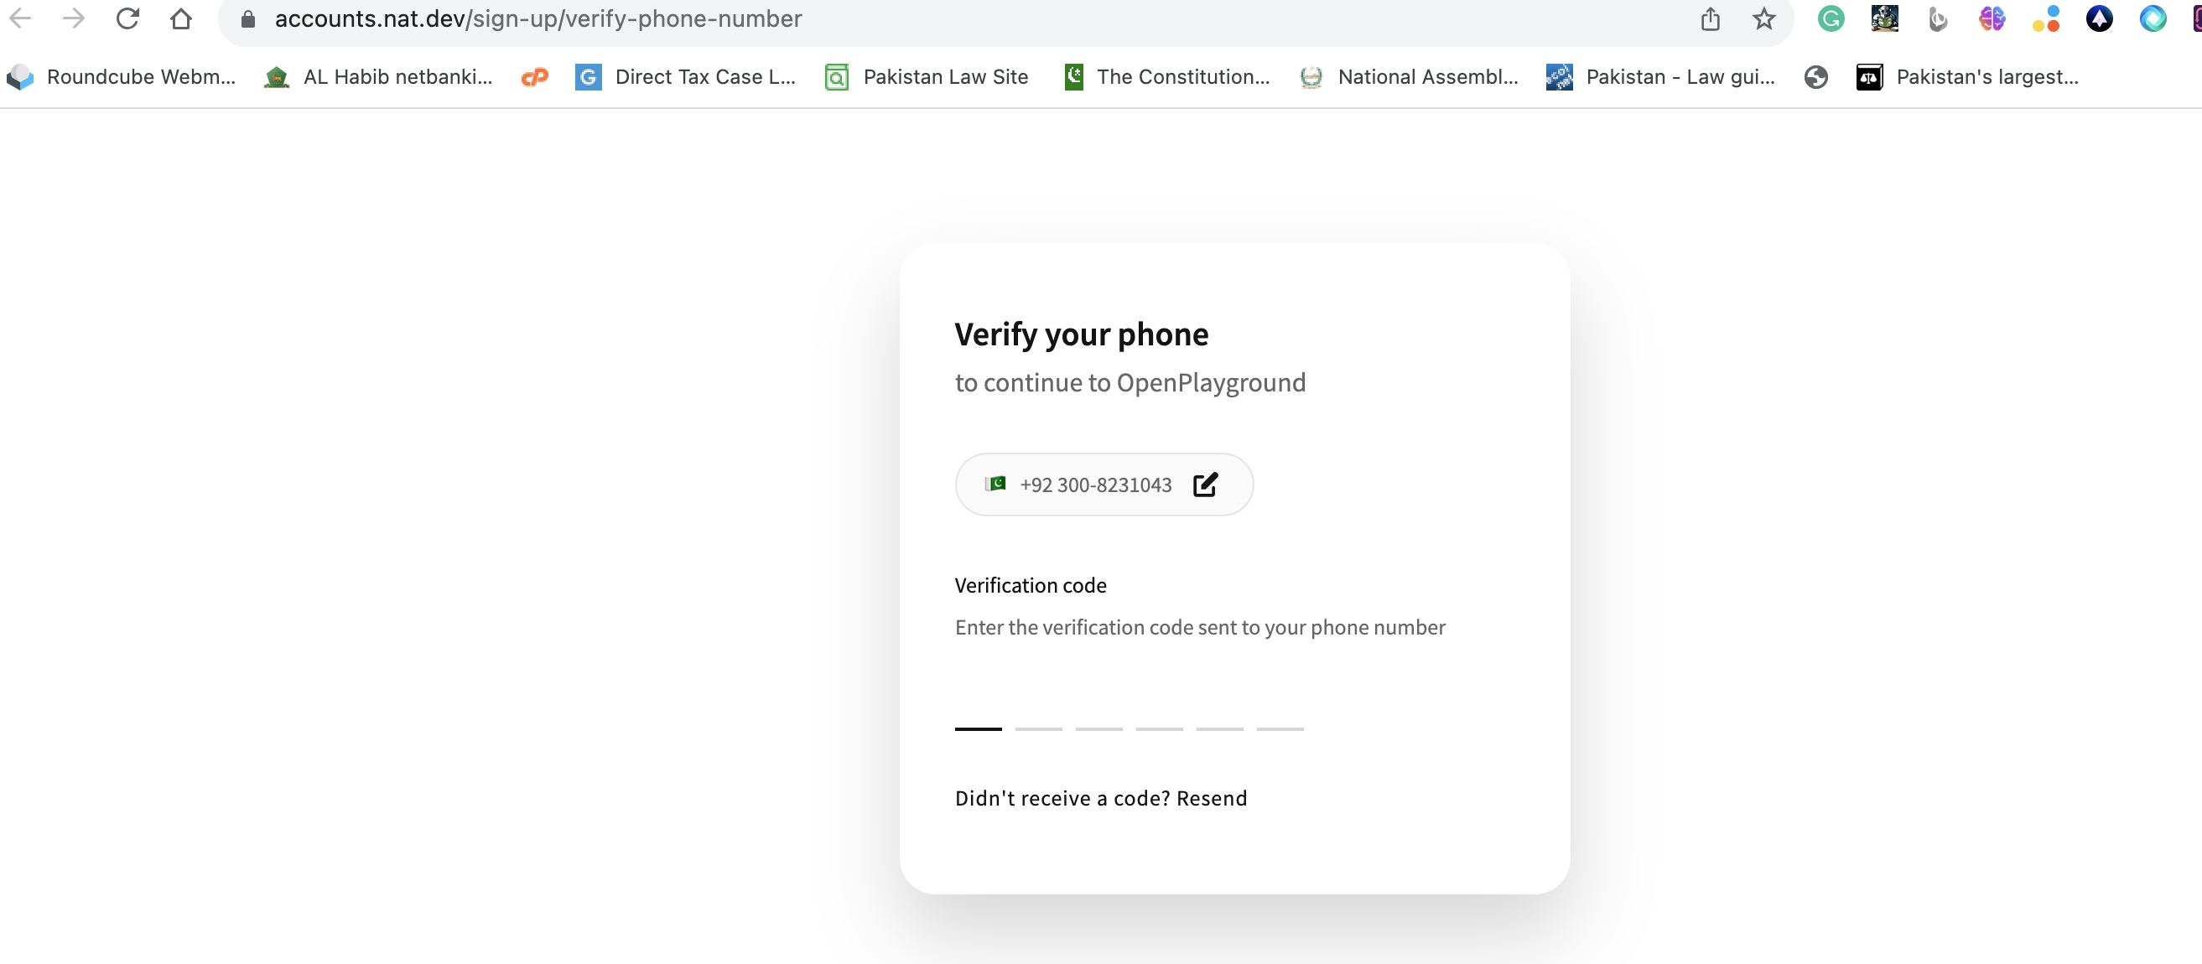Open the Grammarly extension
This screenshot has width=2202, height=964.
coord(1831,18)
